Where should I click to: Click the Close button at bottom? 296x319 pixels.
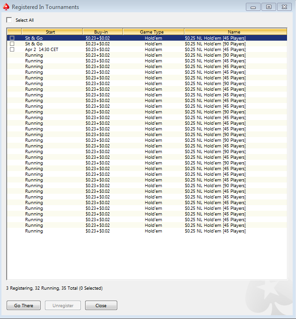tap(101, 305)
